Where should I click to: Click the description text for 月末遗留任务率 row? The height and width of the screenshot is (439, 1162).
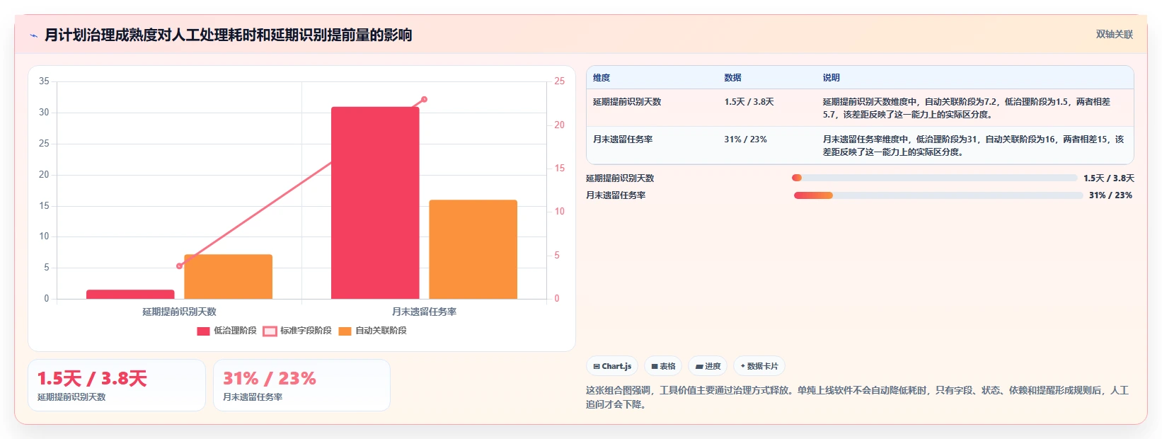point(973,146)
